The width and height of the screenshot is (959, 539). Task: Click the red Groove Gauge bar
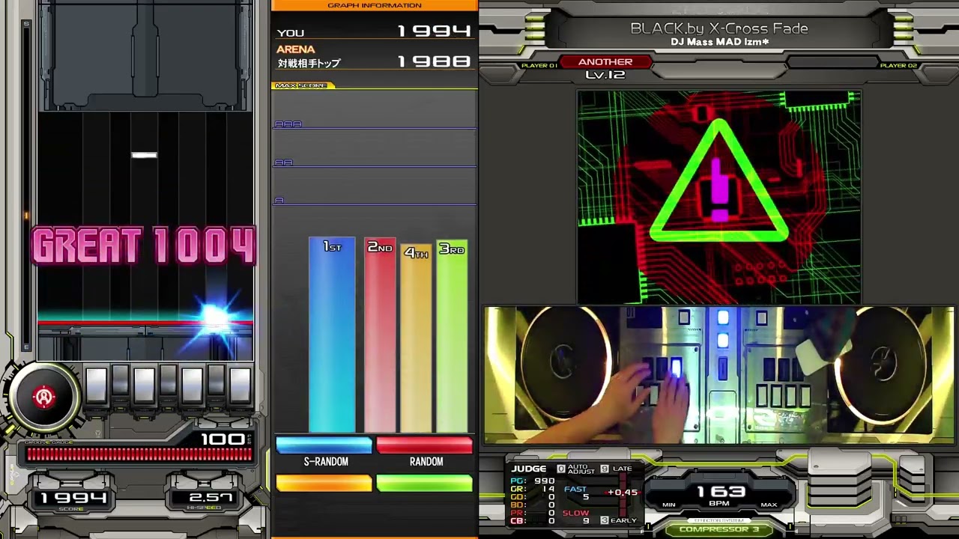(x=139, y=454)
